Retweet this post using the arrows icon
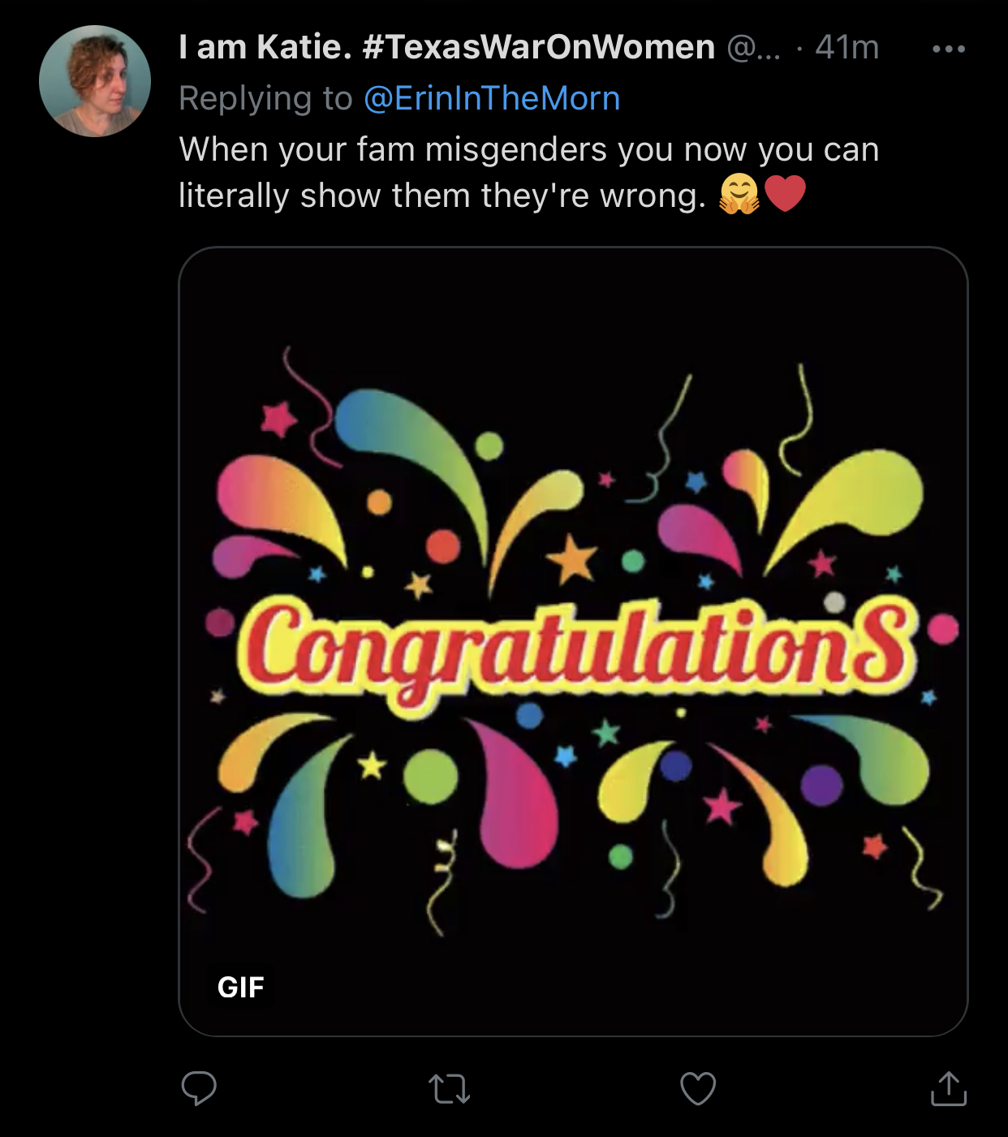1008x1137 pixels. (x=449, y=1089)
